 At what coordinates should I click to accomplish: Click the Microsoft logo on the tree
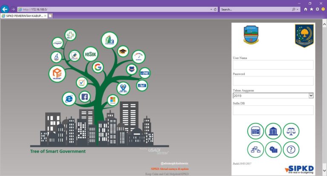[x=113, y=100]
